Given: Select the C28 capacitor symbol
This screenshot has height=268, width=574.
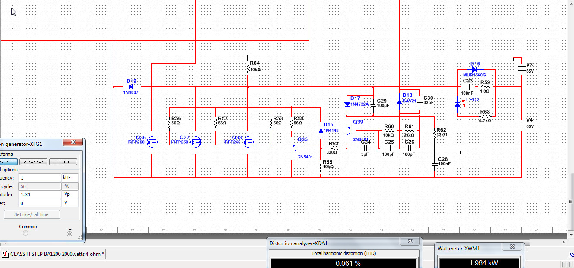Looking at the screenshot, I should pyautogui.click(x=434, y=164).
